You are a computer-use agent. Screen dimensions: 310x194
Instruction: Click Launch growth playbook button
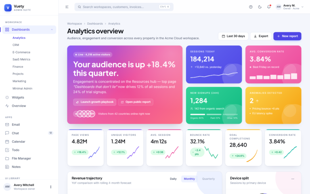pyautogui.click(x=95, y=102)
